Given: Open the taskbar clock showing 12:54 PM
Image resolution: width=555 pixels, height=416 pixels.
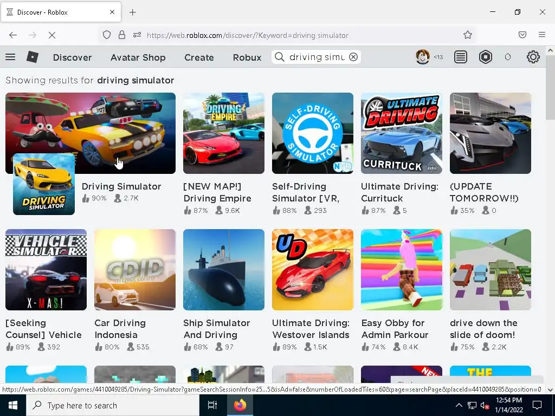Looking at the screenshot, I should tap(508, 405).
